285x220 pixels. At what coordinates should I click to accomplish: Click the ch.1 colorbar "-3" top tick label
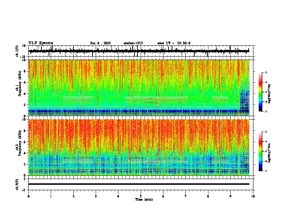pyautogui.click(x=265, y=72)
